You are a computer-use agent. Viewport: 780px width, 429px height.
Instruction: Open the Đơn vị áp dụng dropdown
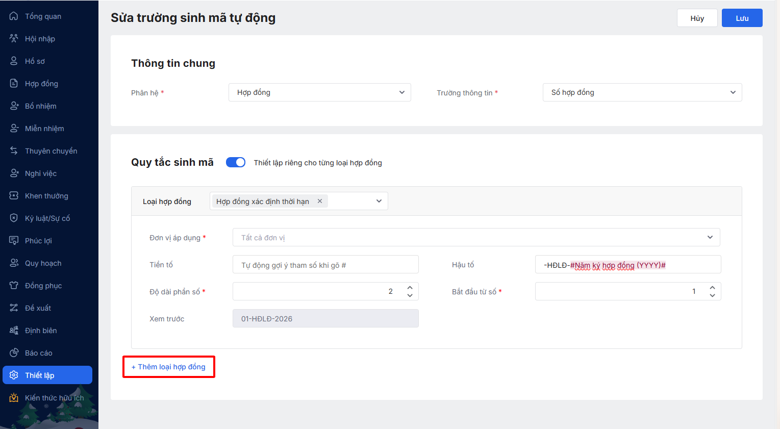(x=476, y=237)
